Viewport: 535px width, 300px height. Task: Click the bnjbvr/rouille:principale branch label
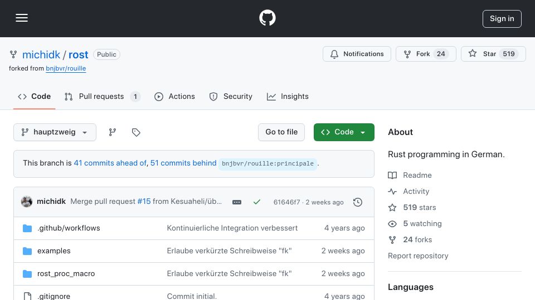pos(267,163)
